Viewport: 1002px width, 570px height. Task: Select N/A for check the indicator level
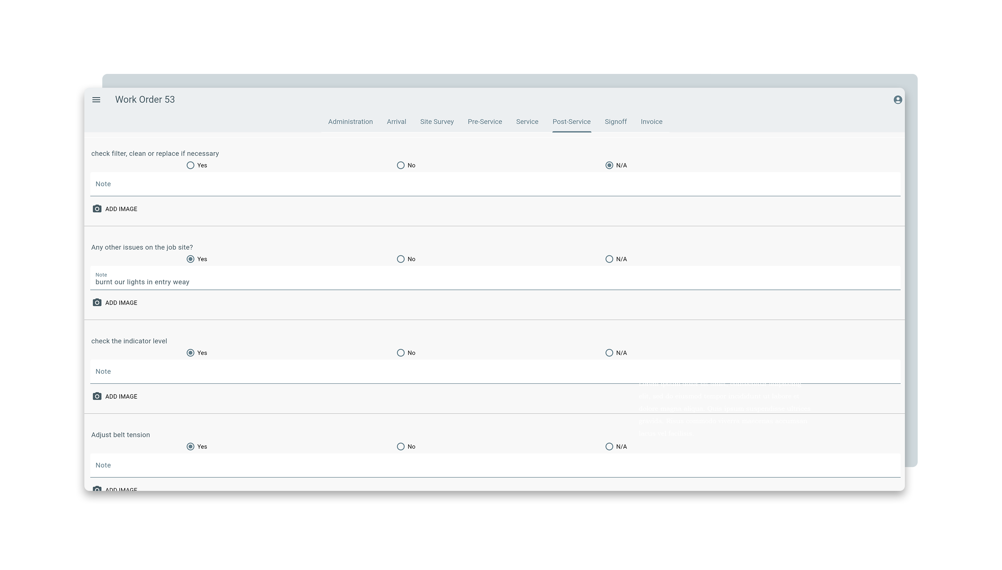pos(609,353)
